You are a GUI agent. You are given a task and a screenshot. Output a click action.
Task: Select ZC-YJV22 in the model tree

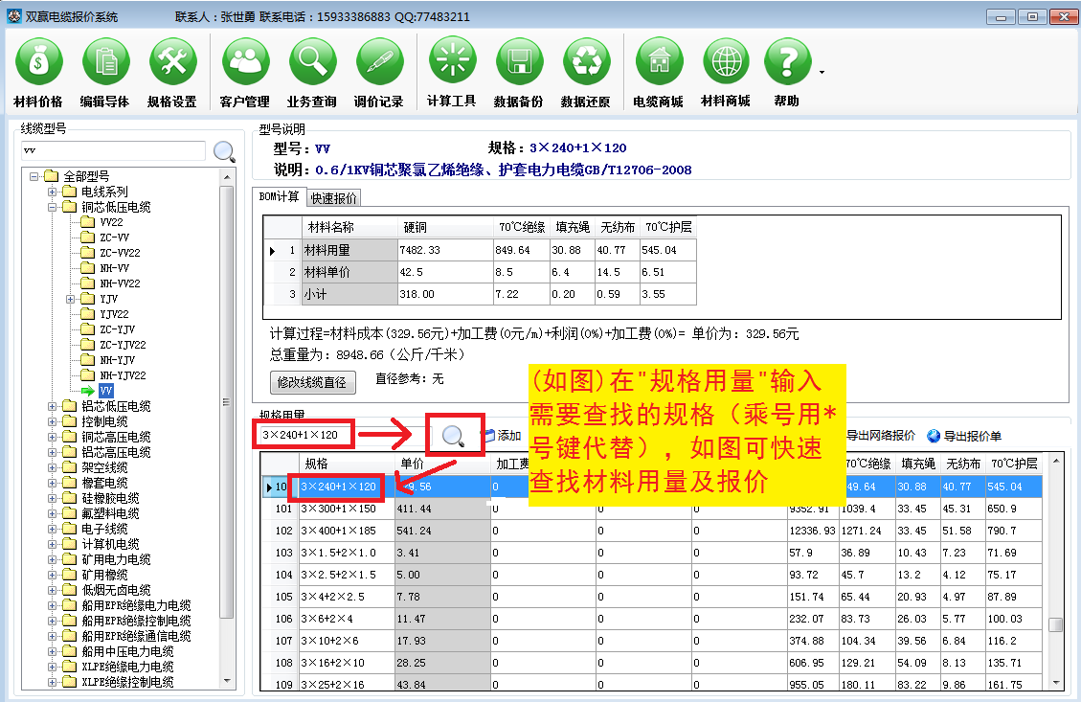point(123,345)
